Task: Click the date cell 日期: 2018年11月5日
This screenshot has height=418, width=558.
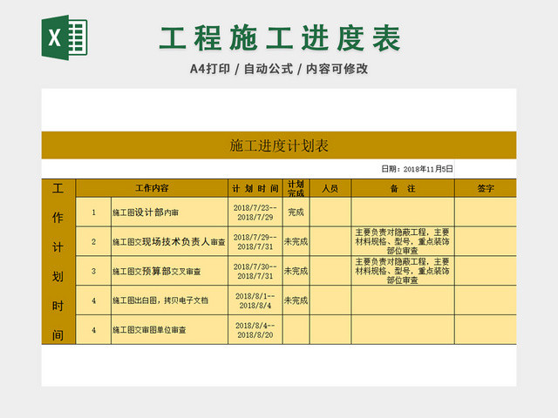Action: pyautogui.click(x=417, y=168)
